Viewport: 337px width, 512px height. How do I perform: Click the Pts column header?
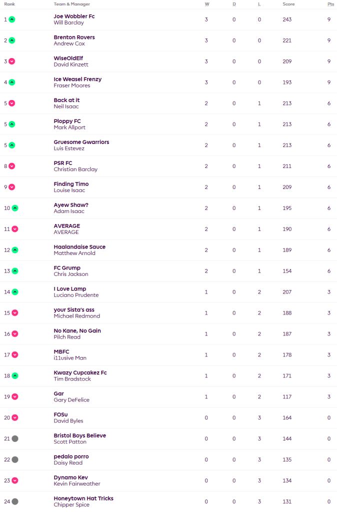point(330,4)
